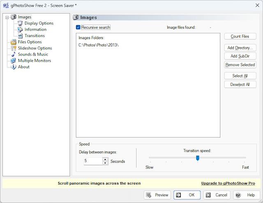Open the Upgrade to gPhotoShow Pro link
The width and height of the screenshot is (263, 203).
(x=228, y=183)
